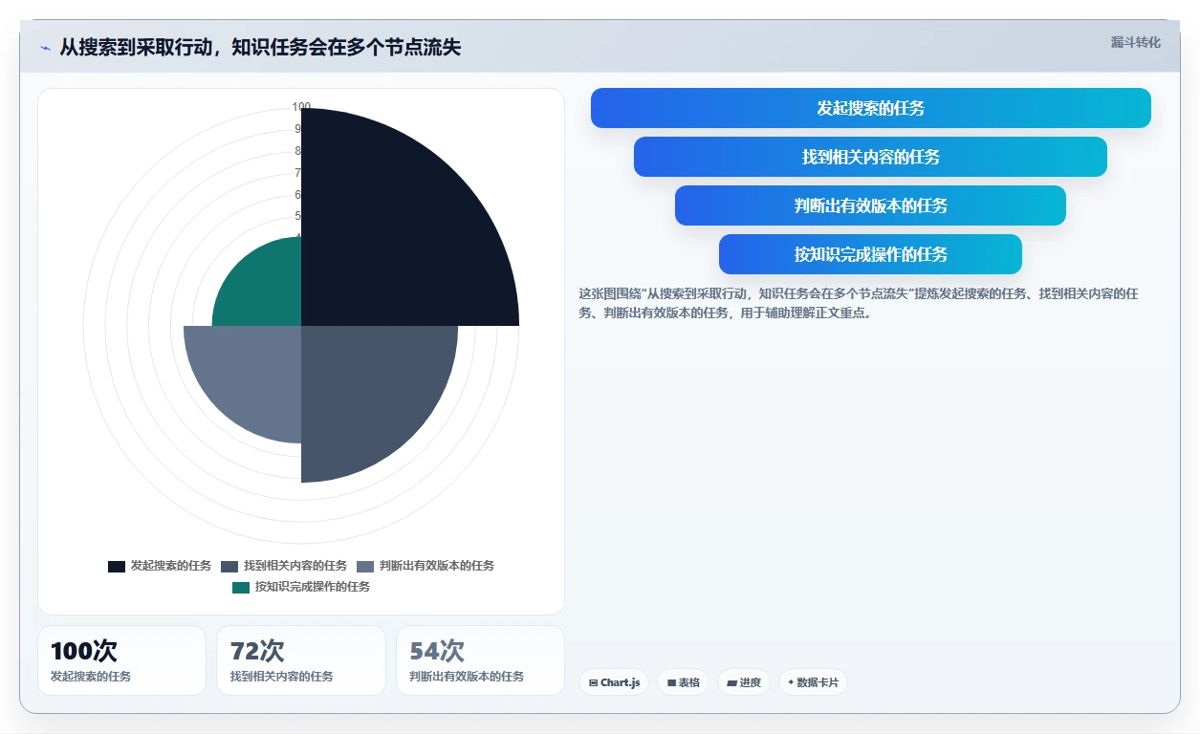Image resolution: width=1200 pixels, height=734 pixels.
Task: Select the 按知识完成操作的任务 funnel bar
Action: point(870,254)
